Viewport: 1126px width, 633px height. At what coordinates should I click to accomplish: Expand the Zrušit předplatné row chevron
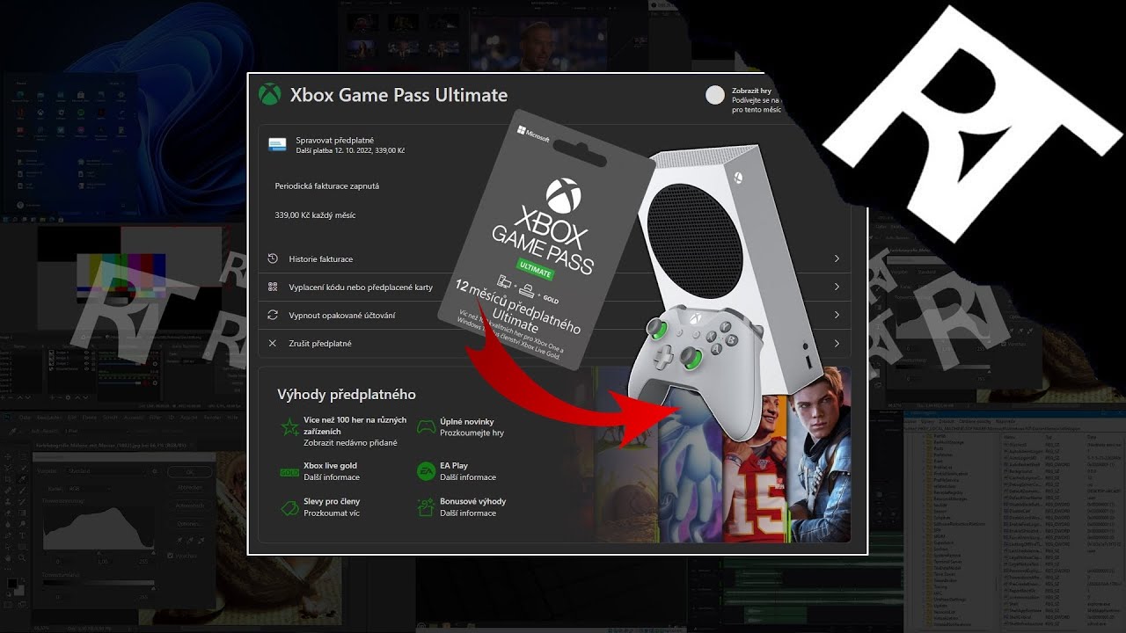click(x=837, y=343)
